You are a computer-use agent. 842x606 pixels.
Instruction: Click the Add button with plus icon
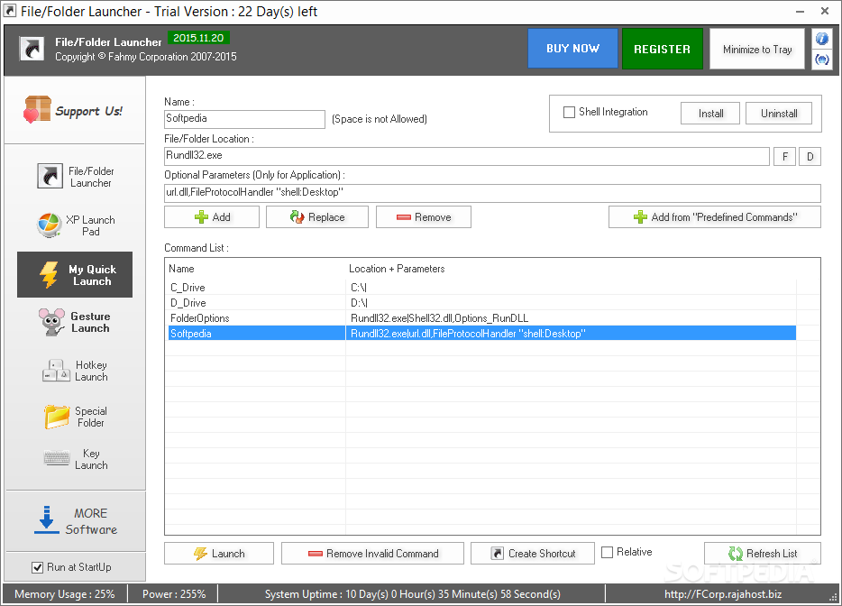pos(212,217)
